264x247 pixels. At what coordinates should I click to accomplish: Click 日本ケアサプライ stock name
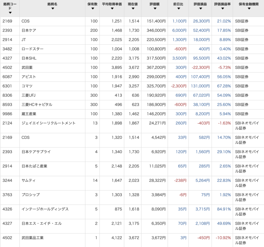click(36, 152)
